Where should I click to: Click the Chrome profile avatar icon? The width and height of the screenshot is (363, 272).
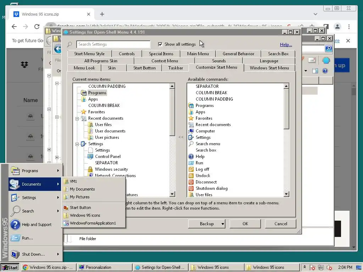click(x=337, y=27)
